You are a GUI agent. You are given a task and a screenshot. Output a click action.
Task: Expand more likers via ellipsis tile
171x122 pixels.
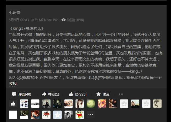(x=90, y=115)
